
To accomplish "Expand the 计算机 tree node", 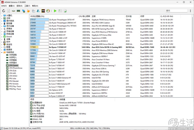I will coord(2,16).
